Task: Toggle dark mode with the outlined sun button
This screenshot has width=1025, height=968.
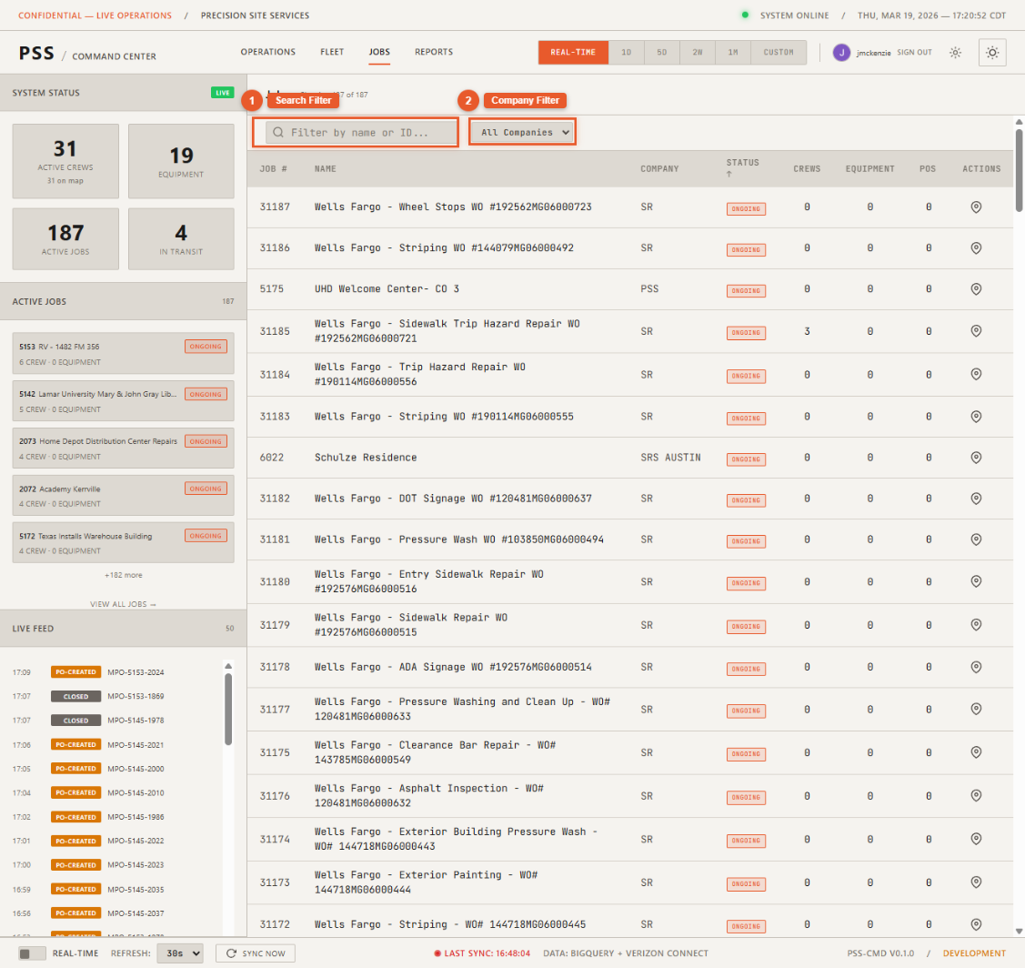Action: coord(992,52)
